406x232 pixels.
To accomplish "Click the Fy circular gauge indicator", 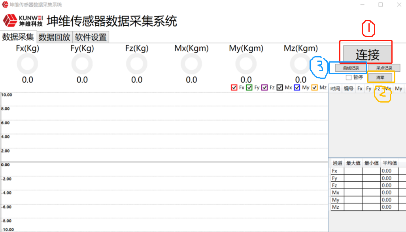I will (x=82, y=64).
